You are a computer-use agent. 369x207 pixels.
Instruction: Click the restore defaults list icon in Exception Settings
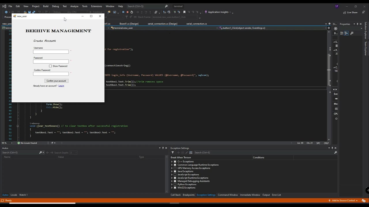pos(191,153)
